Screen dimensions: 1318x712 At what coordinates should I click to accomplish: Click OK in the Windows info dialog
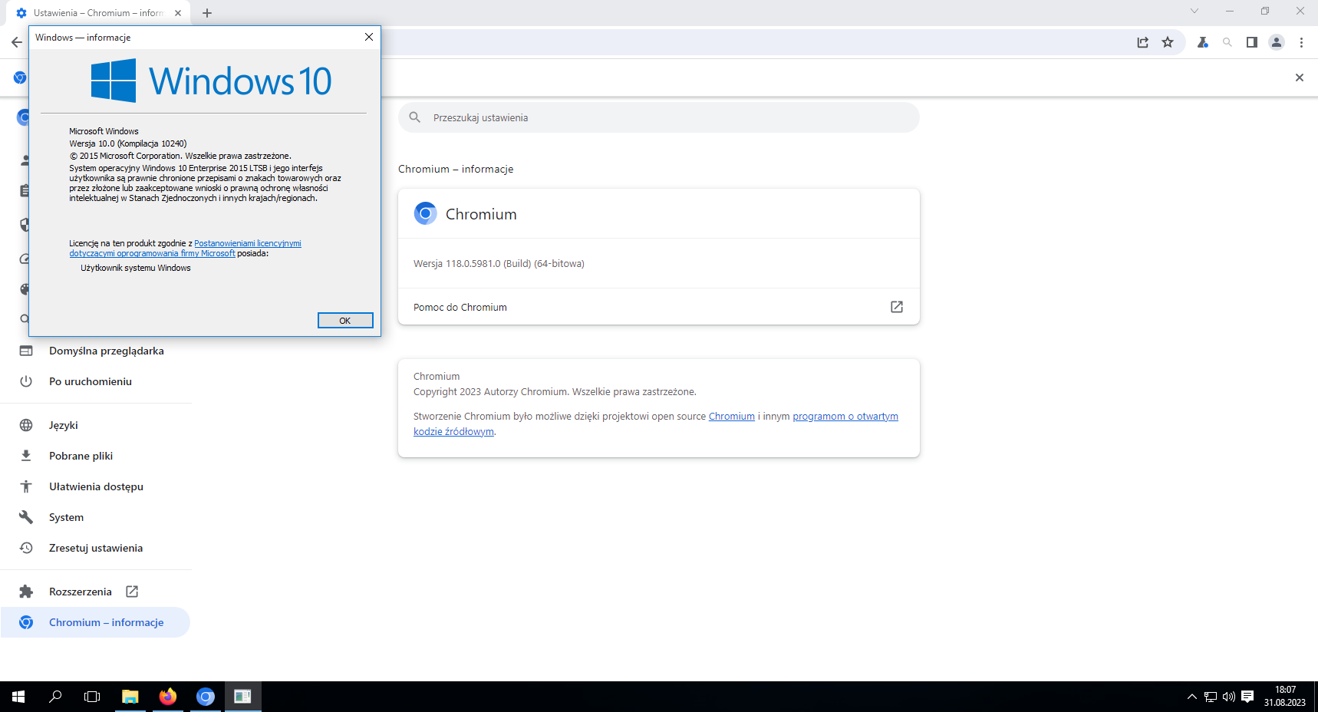pyautogui.click(x=345, y=321)
